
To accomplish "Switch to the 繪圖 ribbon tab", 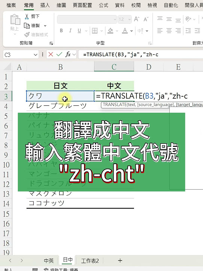I will (x=61, y=5).
